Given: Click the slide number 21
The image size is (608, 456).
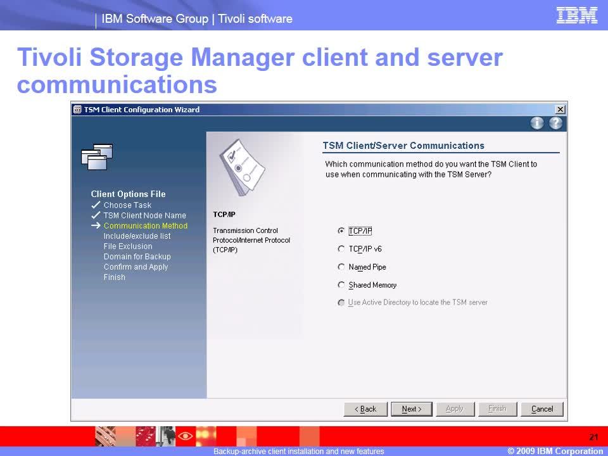Looking at the screenshot, I should pos(593,438).
